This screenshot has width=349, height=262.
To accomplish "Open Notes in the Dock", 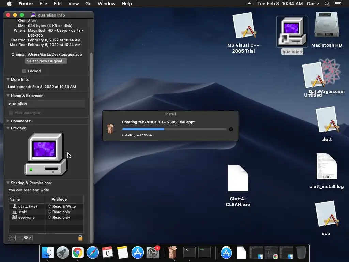I will coord(122,252).
